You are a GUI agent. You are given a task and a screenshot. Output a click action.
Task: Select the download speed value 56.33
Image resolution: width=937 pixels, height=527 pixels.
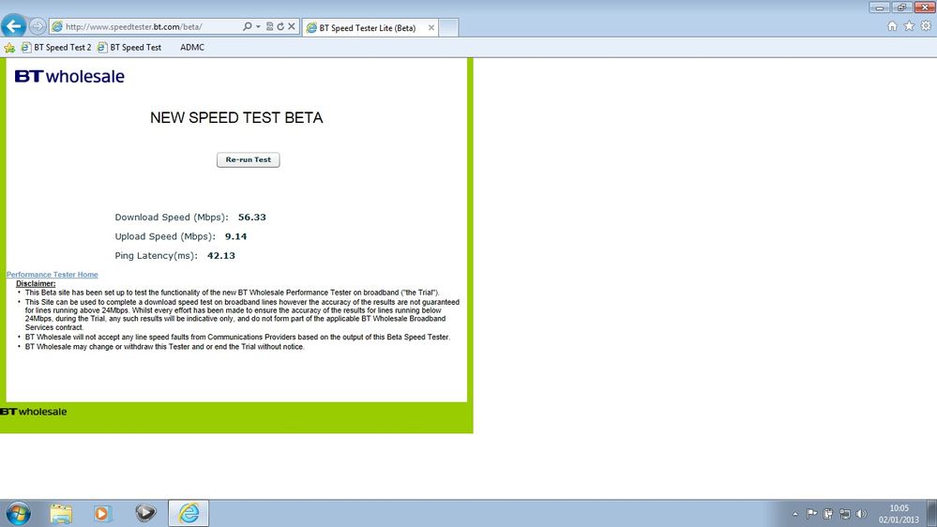tap(251, 217)
